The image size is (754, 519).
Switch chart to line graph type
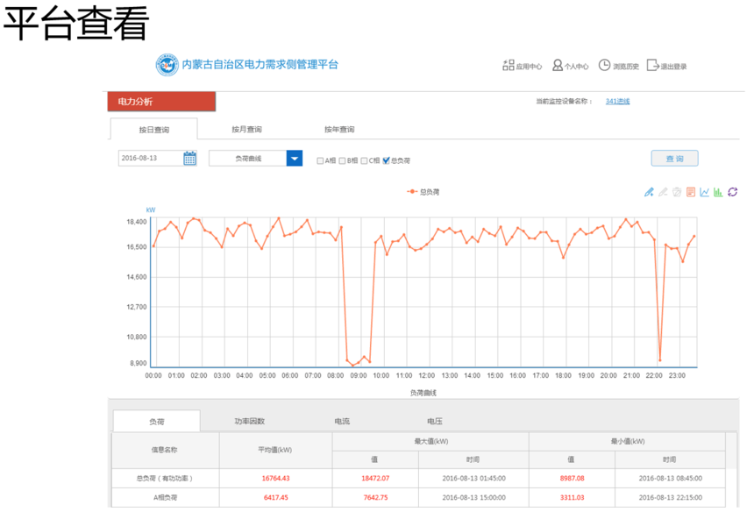[705, 192]
